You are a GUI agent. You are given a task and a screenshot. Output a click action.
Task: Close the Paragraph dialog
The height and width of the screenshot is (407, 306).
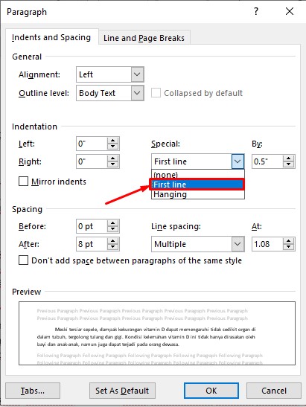(290, 11)
